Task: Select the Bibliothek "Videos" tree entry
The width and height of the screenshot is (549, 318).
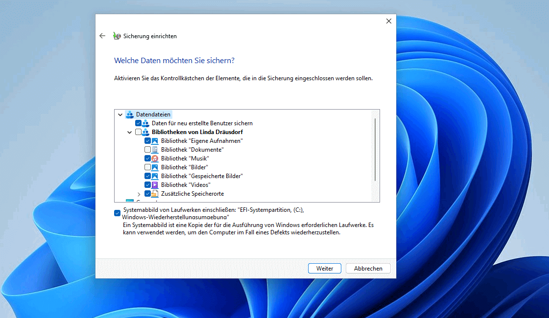Action: point(186,185)
